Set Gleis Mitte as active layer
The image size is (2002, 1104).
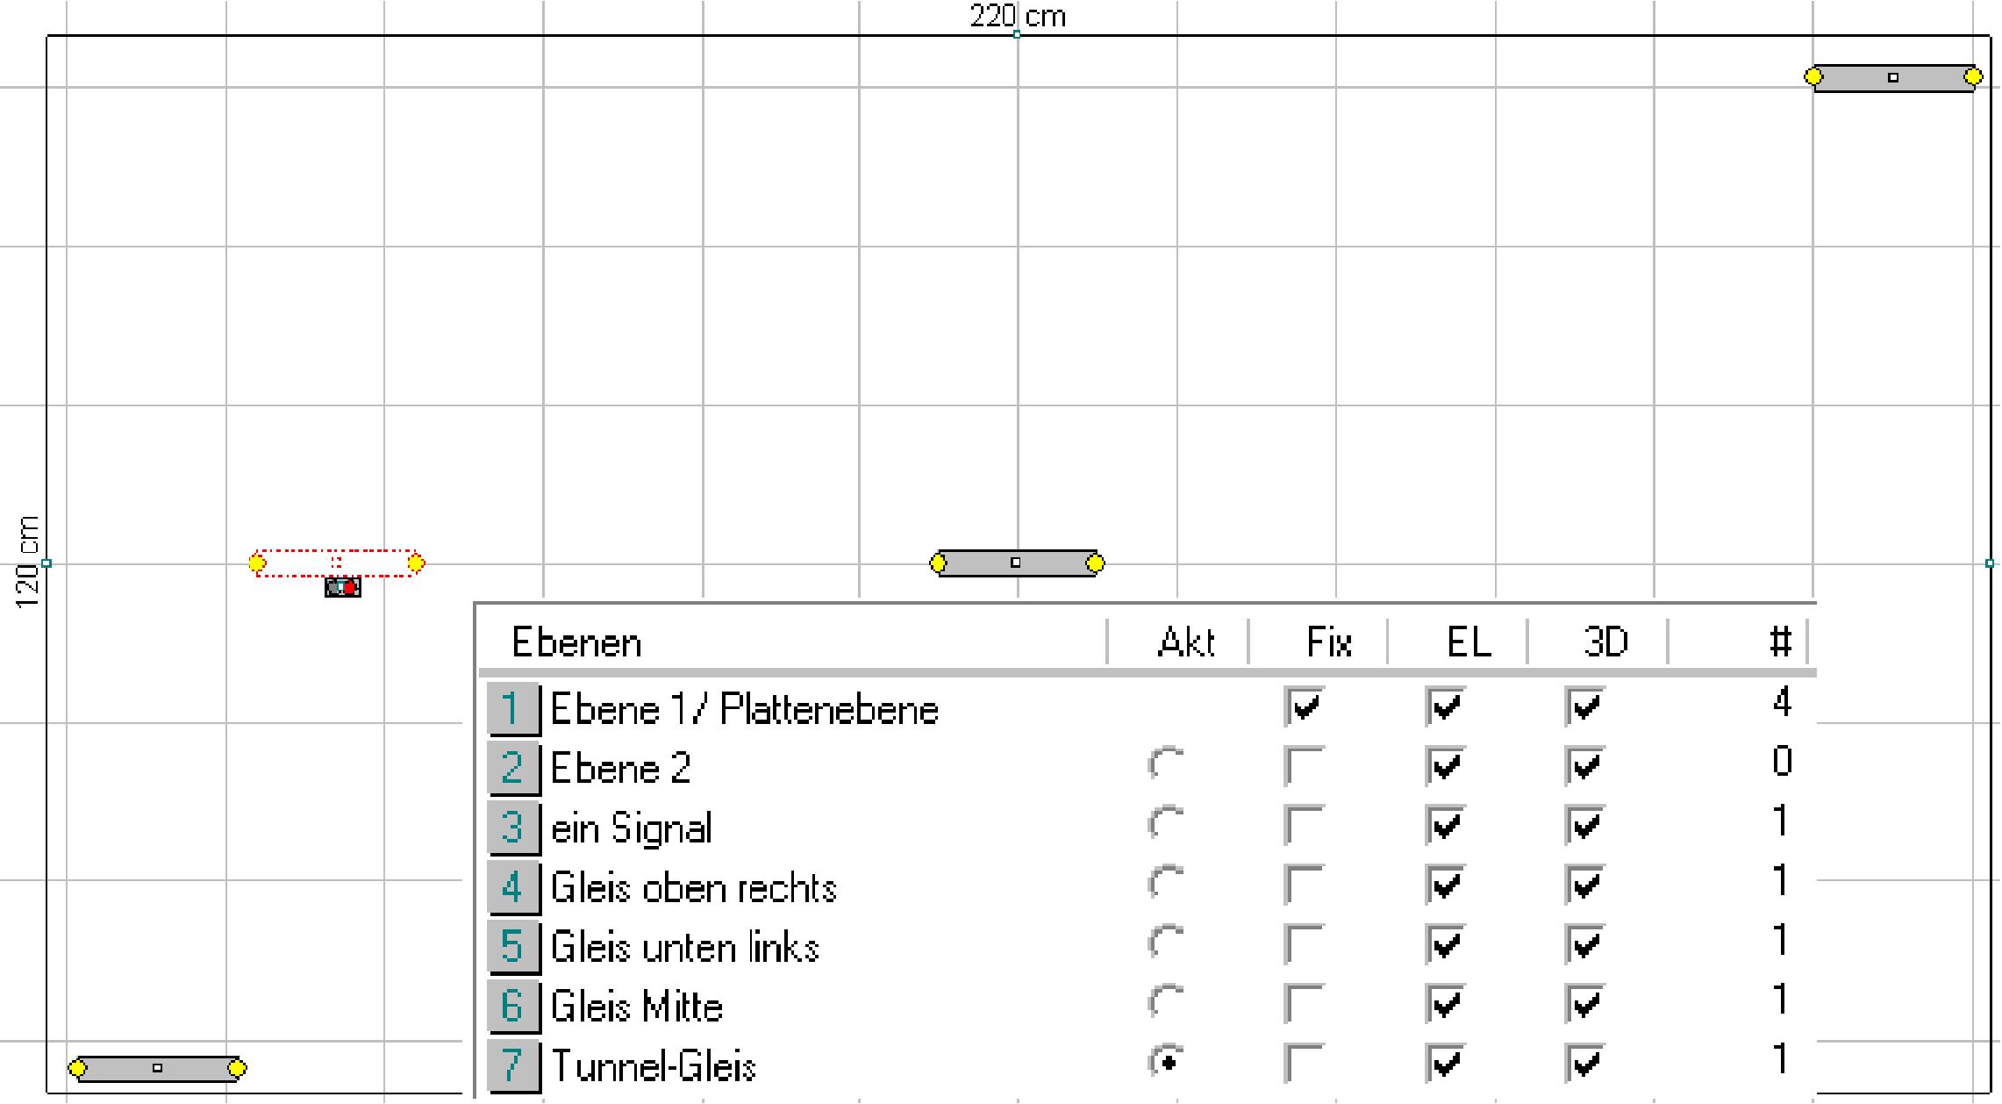(x=1166, y=1003)
